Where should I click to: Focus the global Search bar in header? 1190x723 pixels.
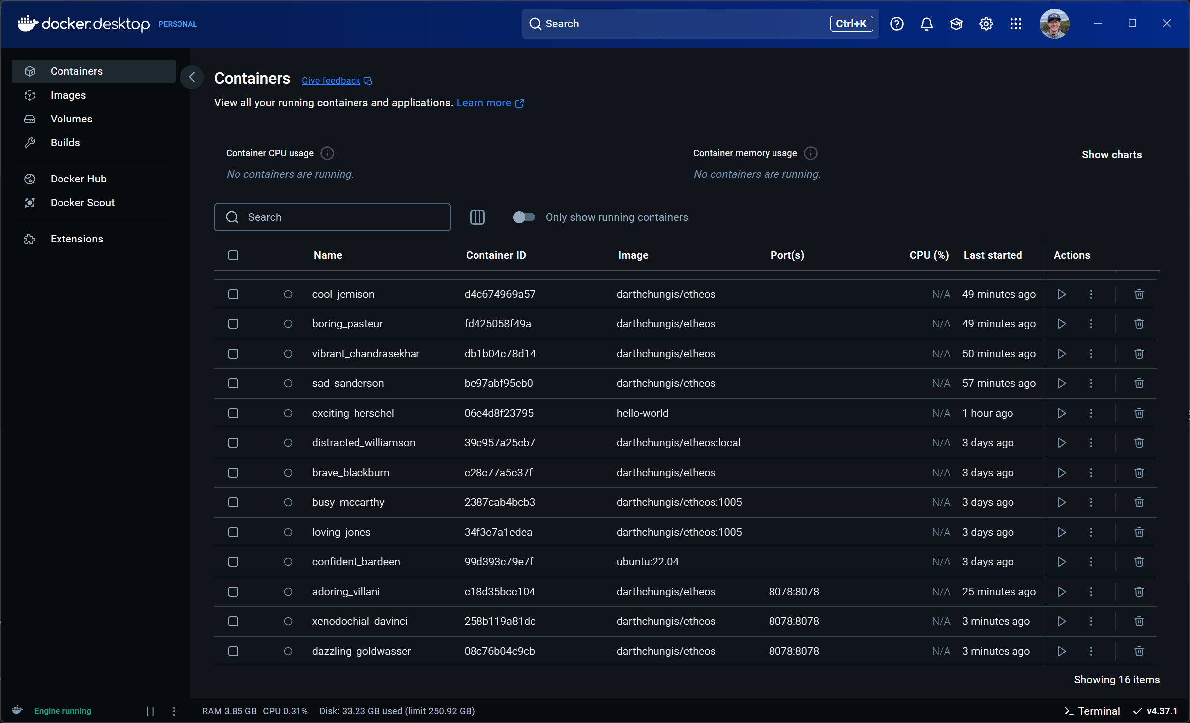pos(700,24)
